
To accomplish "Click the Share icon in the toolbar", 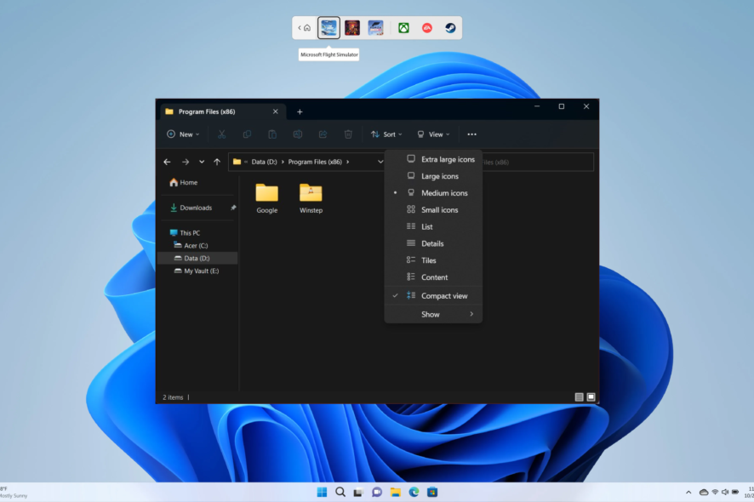I will click(x=323, y=134).
